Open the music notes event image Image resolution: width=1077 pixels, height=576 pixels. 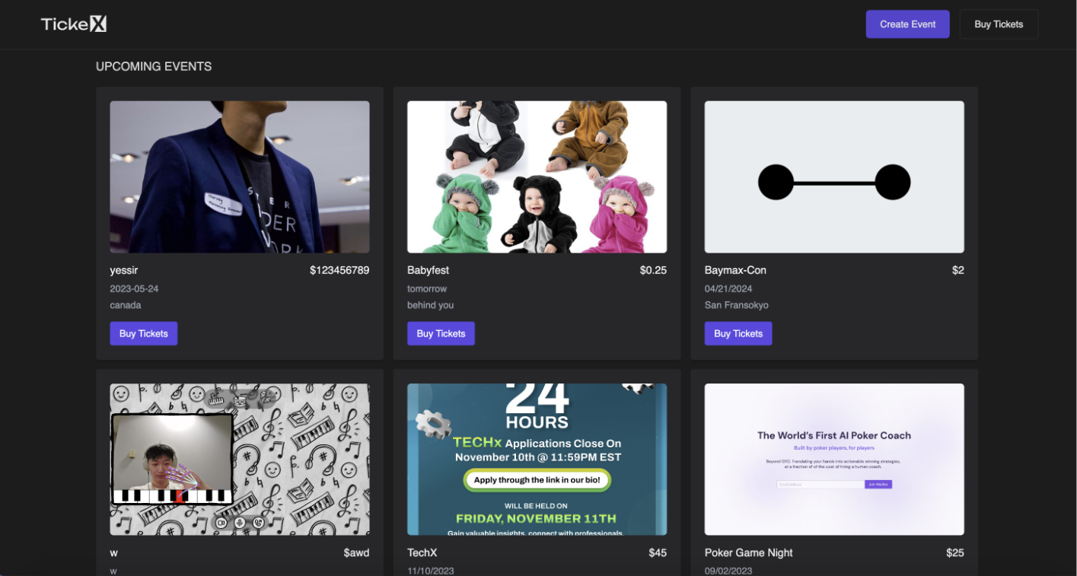tap(240, 460)
